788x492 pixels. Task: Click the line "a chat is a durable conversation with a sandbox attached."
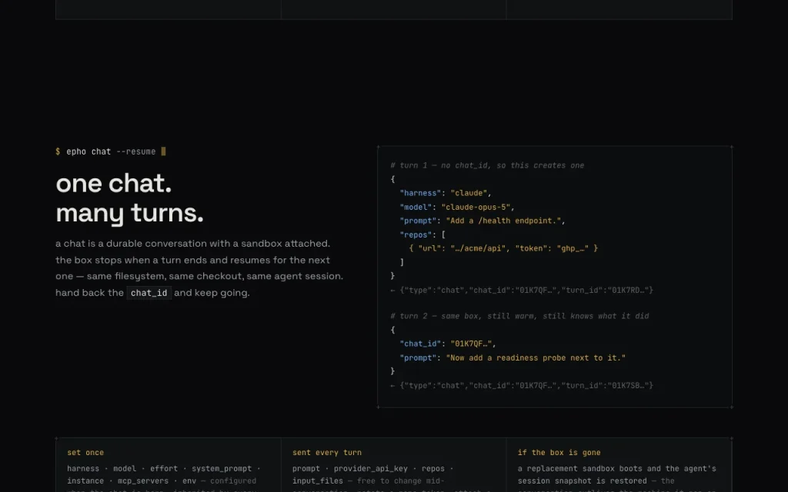coord(193,244)
